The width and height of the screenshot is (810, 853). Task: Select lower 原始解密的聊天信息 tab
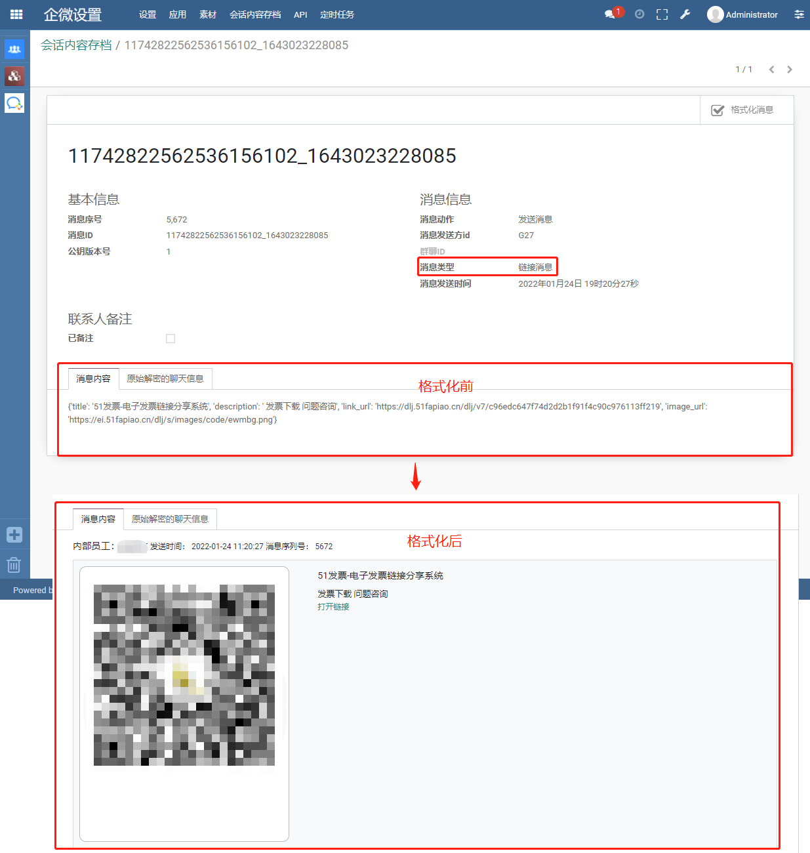click(x=170, y=519)
